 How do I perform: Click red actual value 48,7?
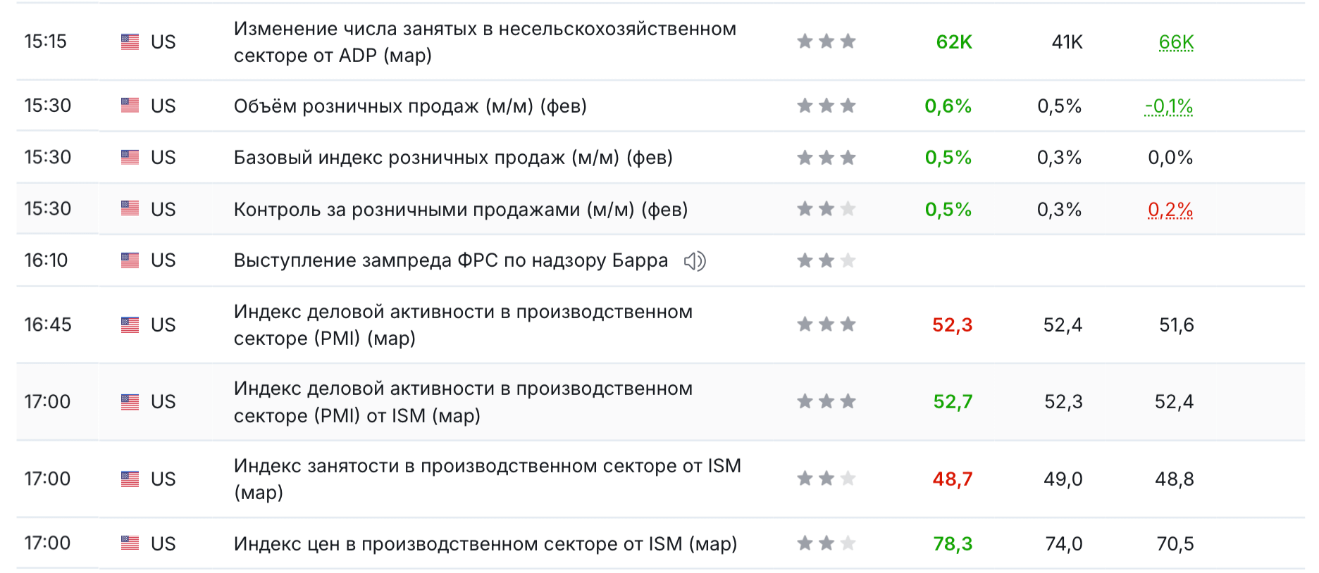click(953, 479)
